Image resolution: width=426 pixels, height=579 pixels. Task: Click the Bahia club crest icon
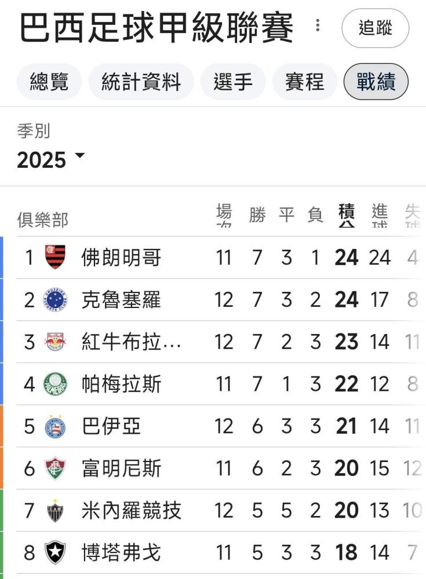click(56, 427)
